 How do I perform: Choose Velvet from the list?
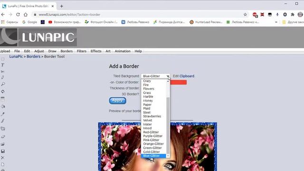(148, 120)
